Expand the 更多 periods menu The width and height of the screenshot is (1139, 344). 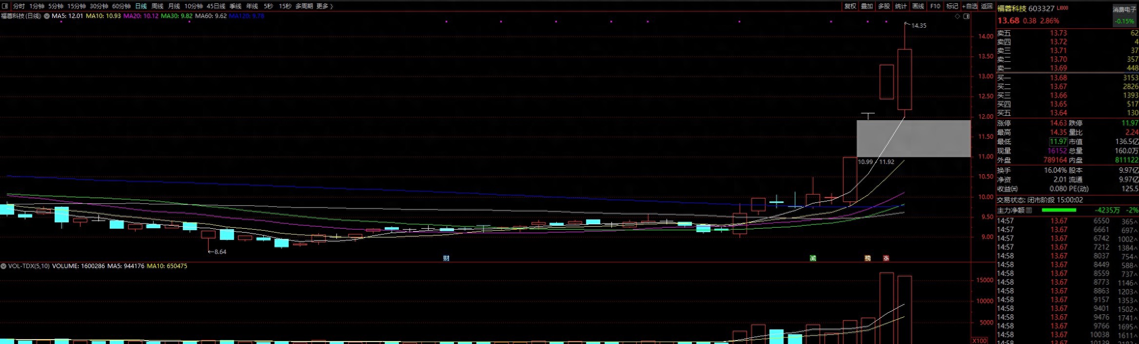click(x=325, y=6)
